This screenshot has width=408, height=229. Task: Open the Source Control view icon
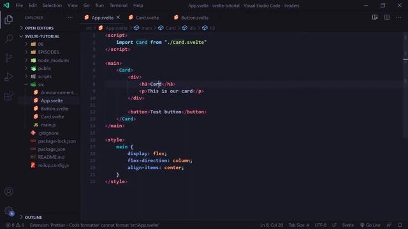[x=8, y=58]
